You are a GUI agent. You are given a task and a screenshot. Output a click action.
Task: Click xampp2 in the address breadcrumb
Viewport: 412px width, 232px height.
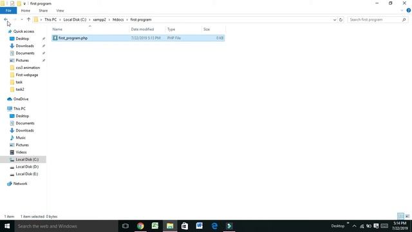point(99,20)
